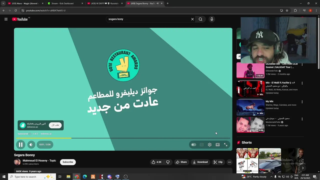Open player settings gear
The width and height of the screenshot is (320, 180).
tap(209, 144)
